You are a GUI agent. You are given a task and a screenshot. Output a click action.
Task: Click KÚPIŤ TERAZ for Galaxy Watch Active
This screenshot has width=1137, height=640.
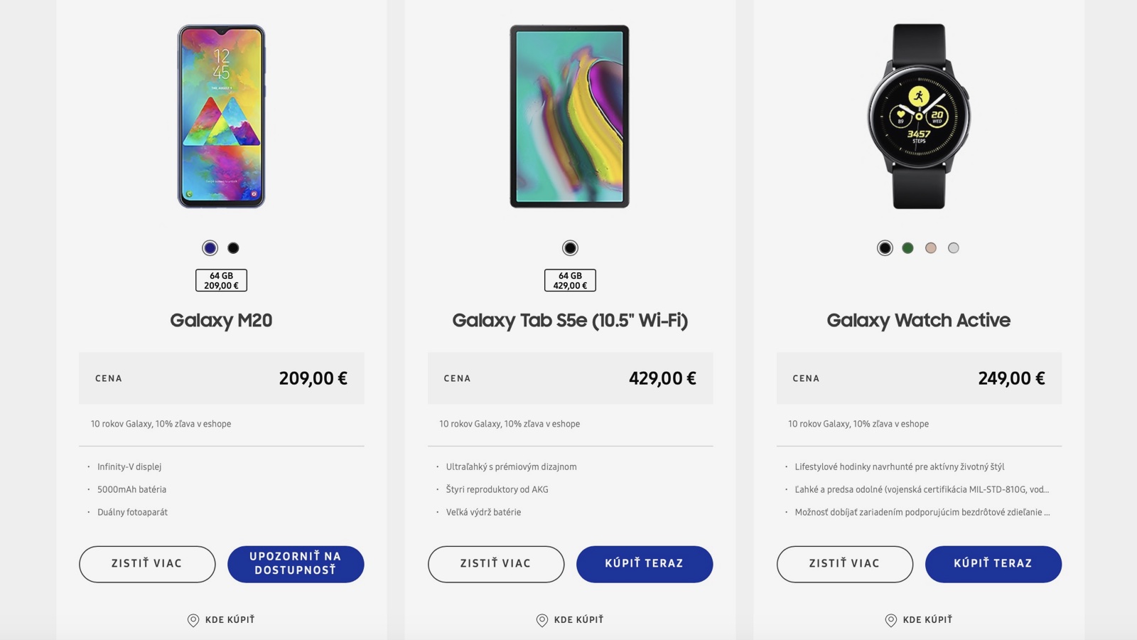[x=993, y=564]
